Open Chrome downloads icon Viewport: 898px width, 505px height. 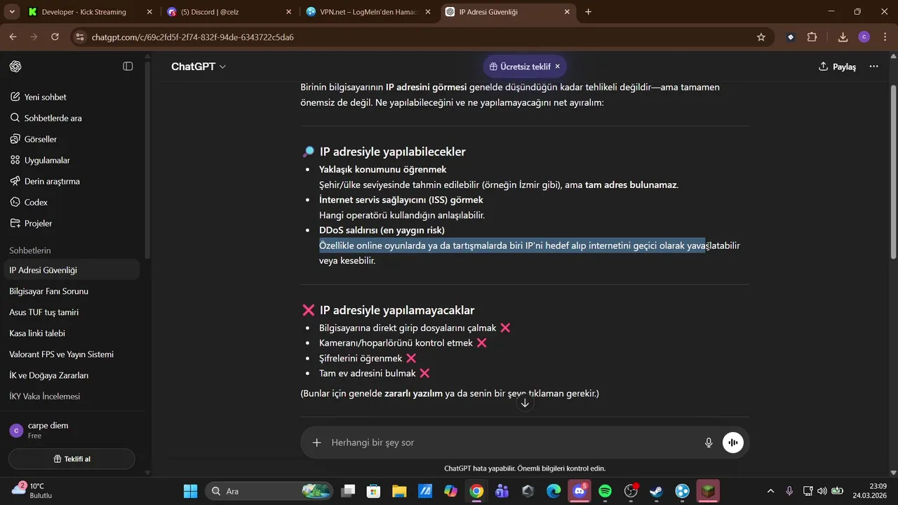[x=843, y=37]
